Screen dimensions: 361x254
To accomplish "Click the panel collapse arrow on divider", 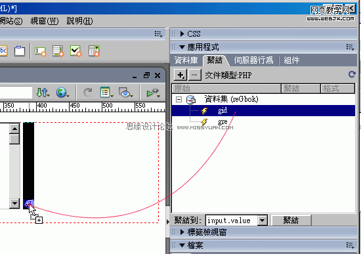I will click(168, 222).
